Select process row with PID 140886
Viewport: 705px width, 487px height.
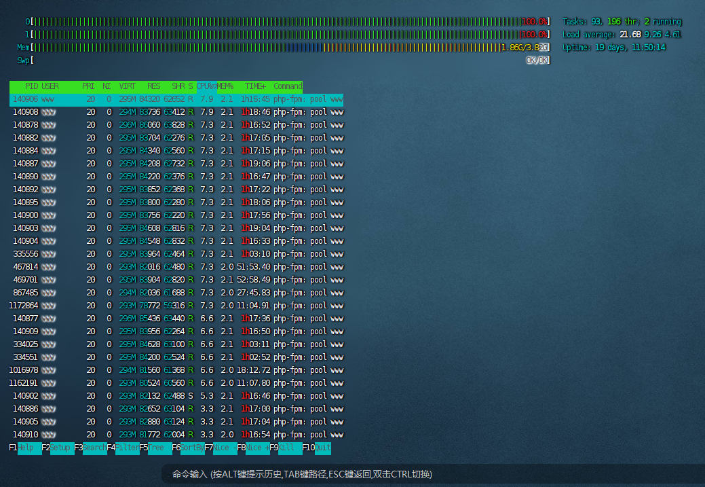tap(176, 409)
